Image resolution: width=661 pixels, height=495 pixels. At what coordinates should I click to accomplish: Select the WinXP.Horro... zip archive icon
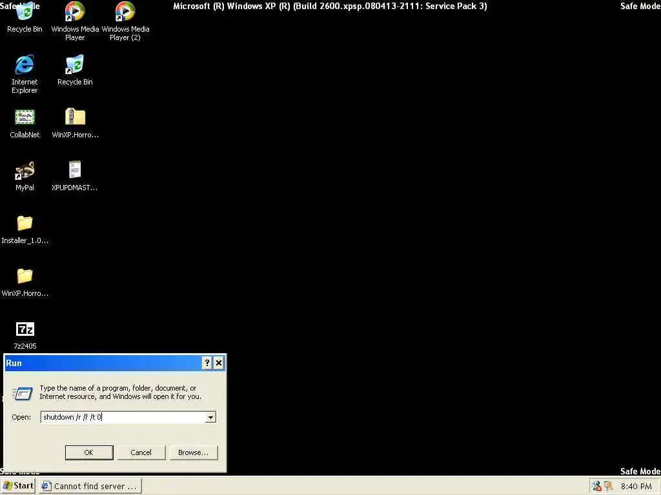tap(75, 117)
